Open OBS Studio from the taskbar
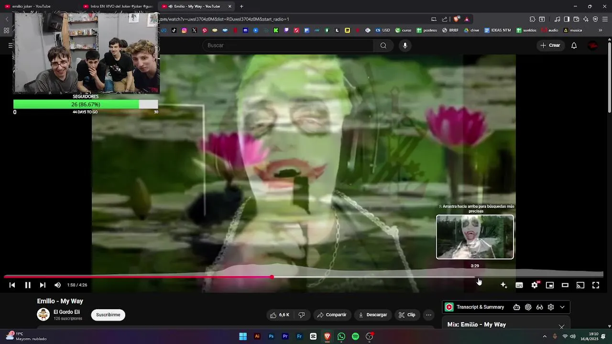This screenshot has height=344, width=612. 369,336
